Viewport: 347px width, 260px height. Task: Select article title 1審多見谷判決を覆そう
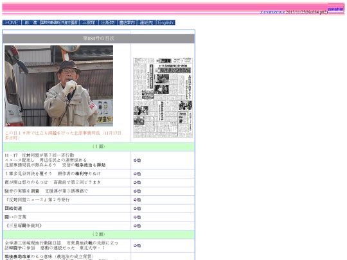[x=53, y=174]
